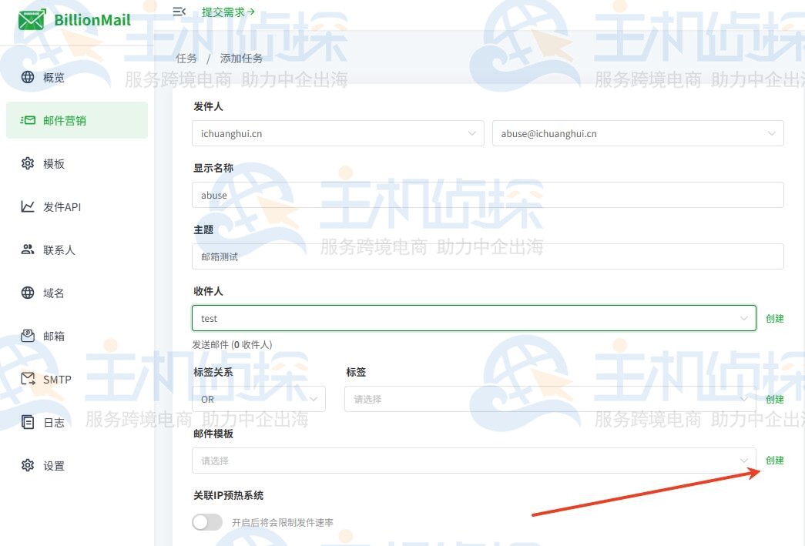Click the 发件API chart icon
This screenshot has width=805, height=546.
pos(29,206)
